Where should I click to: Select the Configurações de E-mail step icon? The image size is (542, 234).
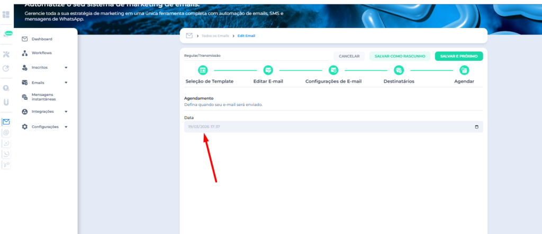(x=333, y=70)
